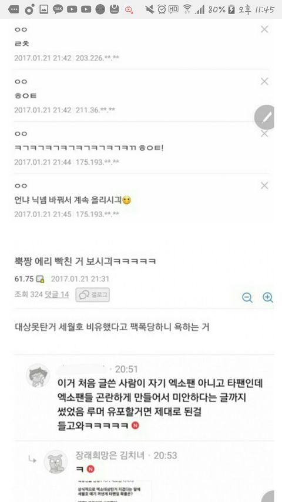Tap 장래희망은 김치녀 profile avatar
The image size is (282, 502).
pos(56,461)
